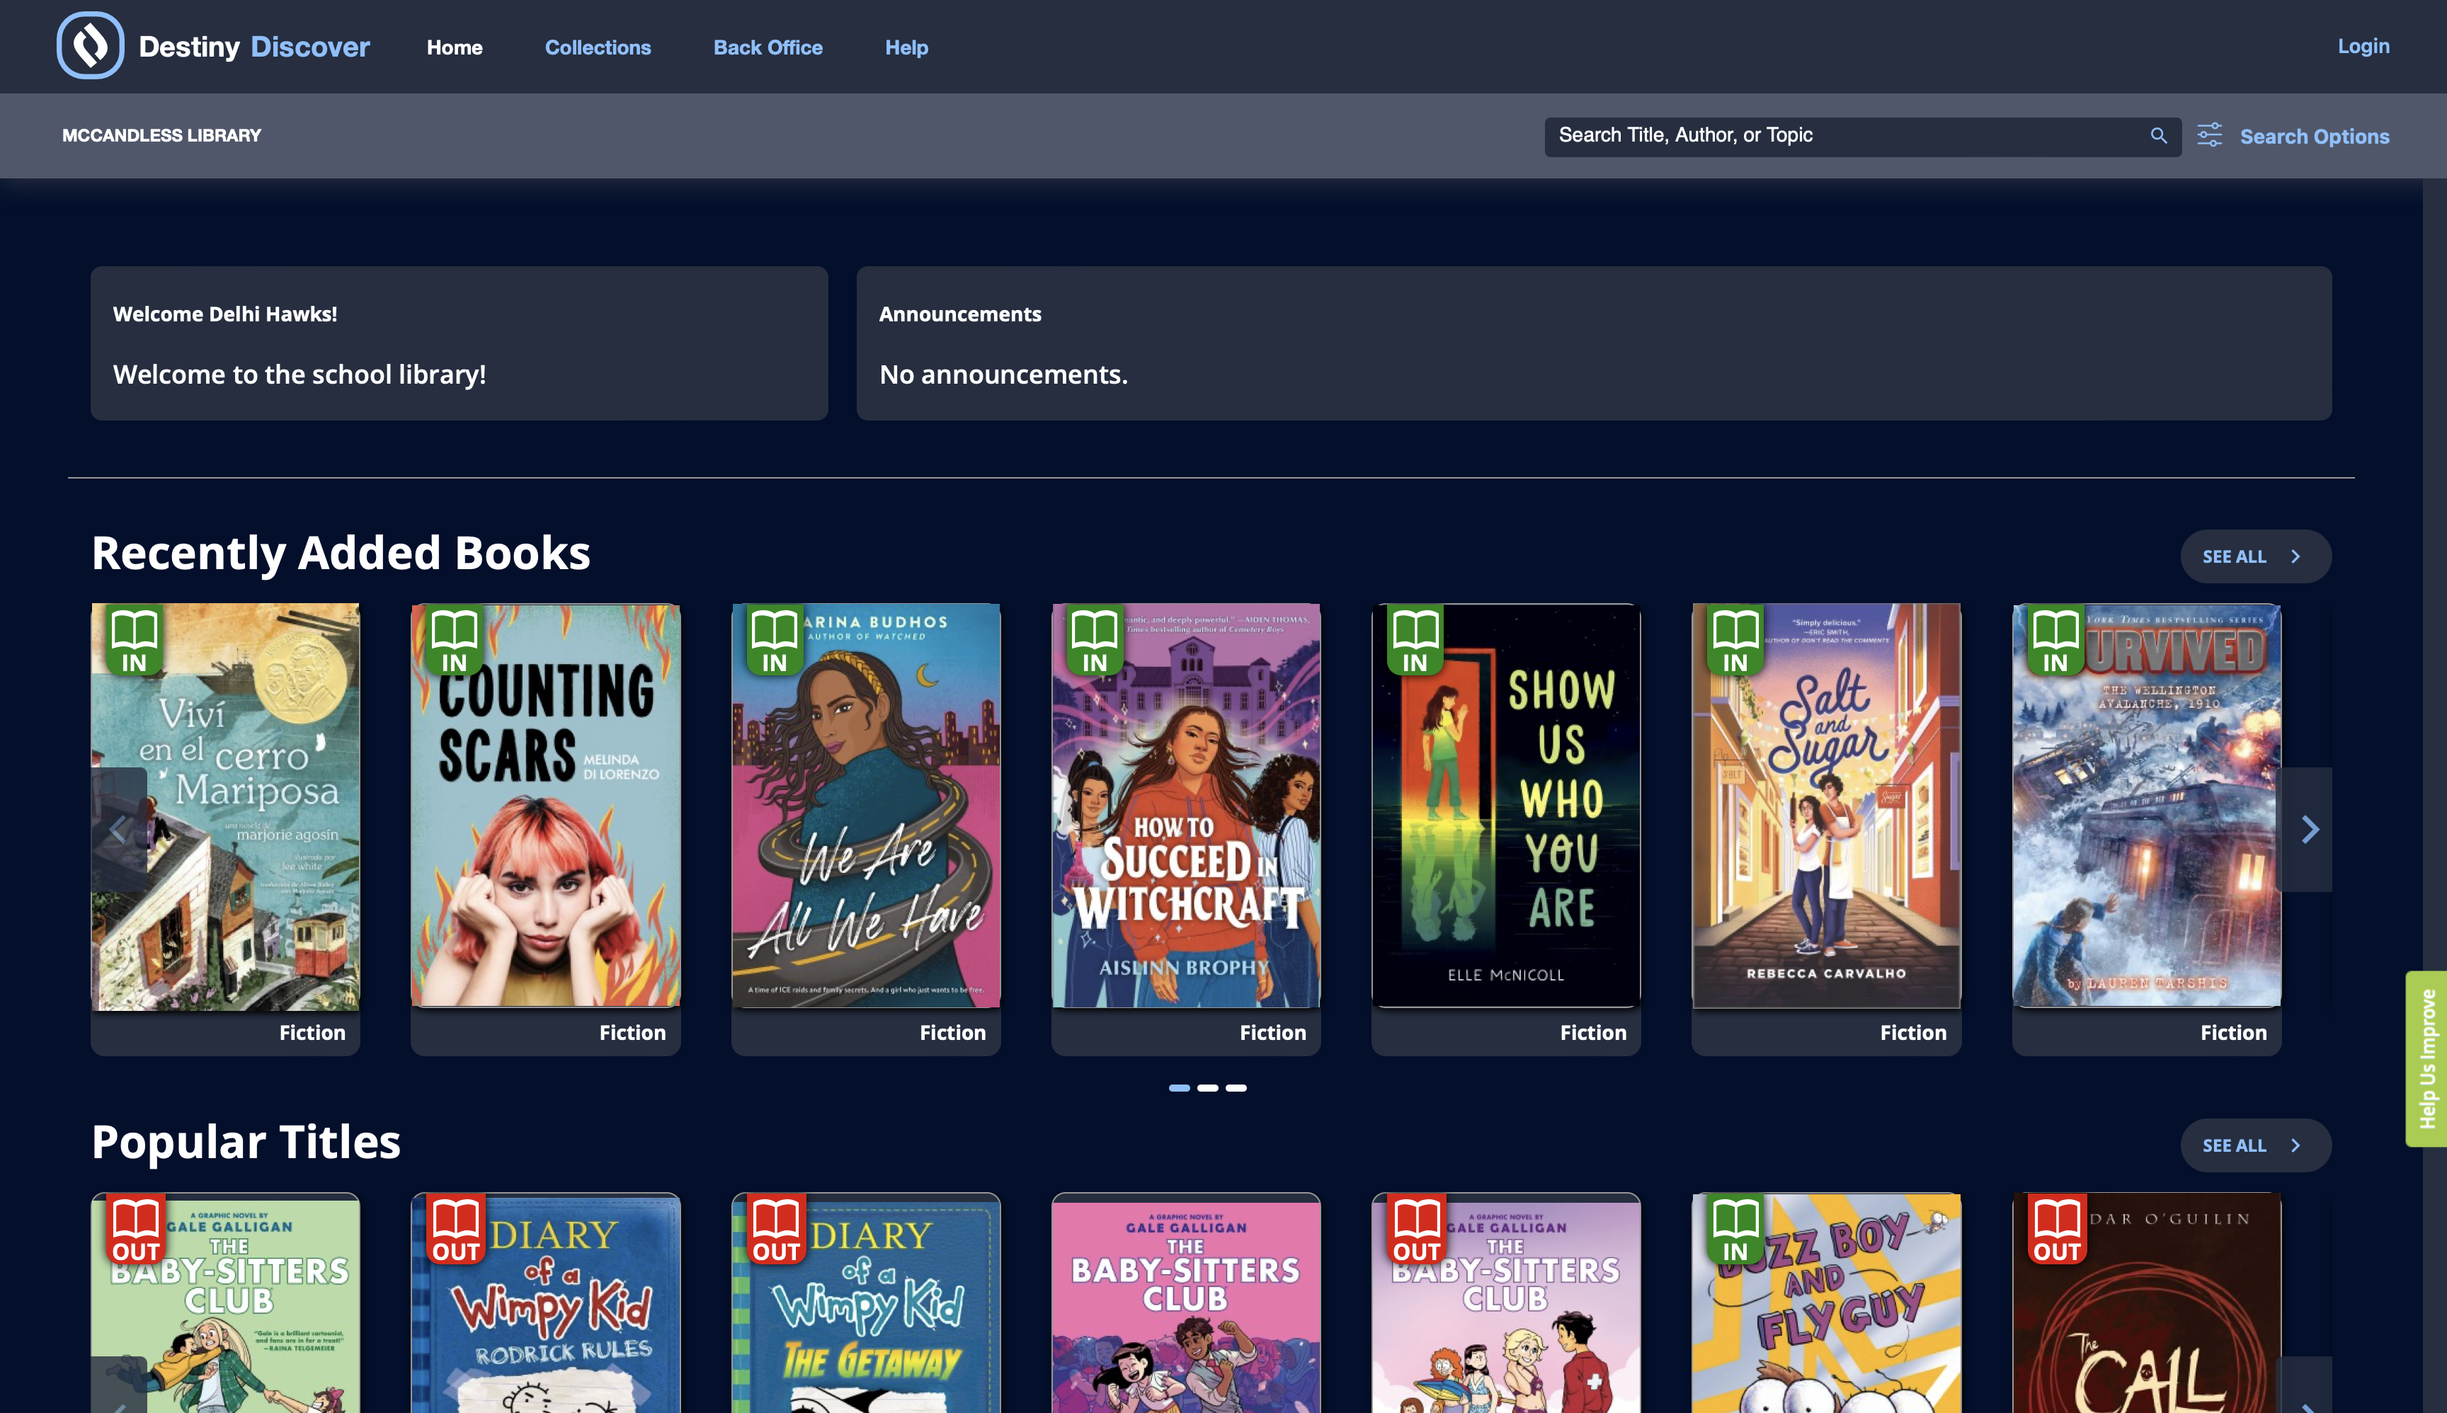Open Help in the navigation bar
2447x1413 pixels.
coord(906,47)
